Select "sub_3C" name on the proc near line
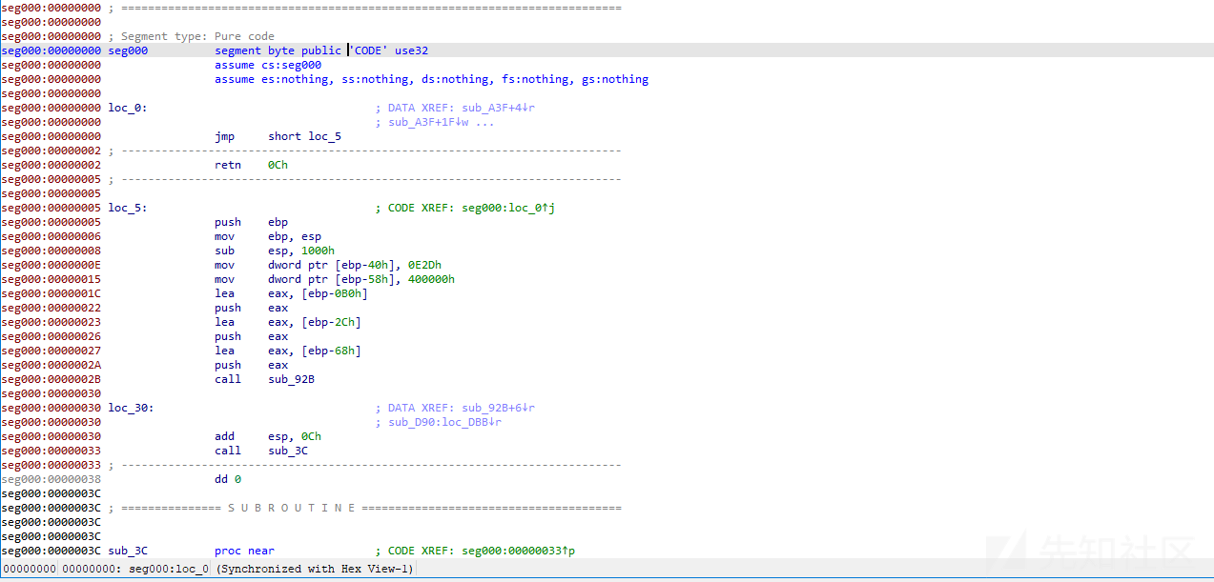This screenshot has width=1214, height=582. pyautogui.click(x=128, y=551)
